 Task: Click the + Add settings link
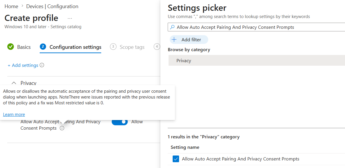coord(23,65)
